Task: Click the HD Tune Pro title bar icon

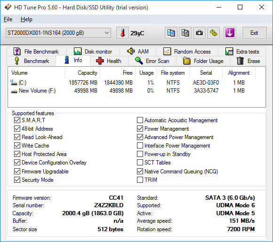Action: coord(8,7)
